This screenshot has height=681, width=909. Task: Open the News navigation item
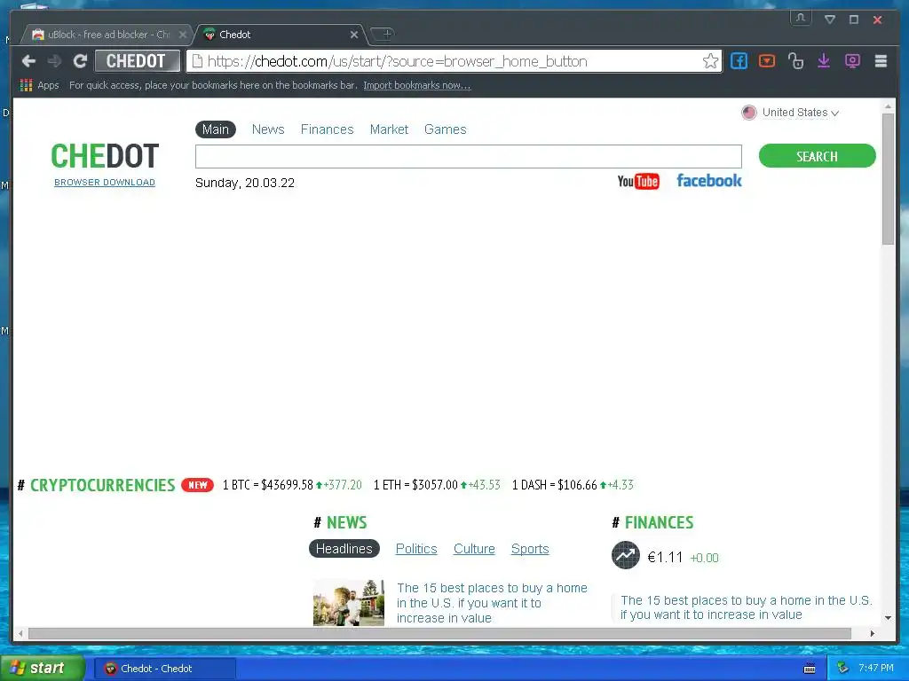point(268,129)
